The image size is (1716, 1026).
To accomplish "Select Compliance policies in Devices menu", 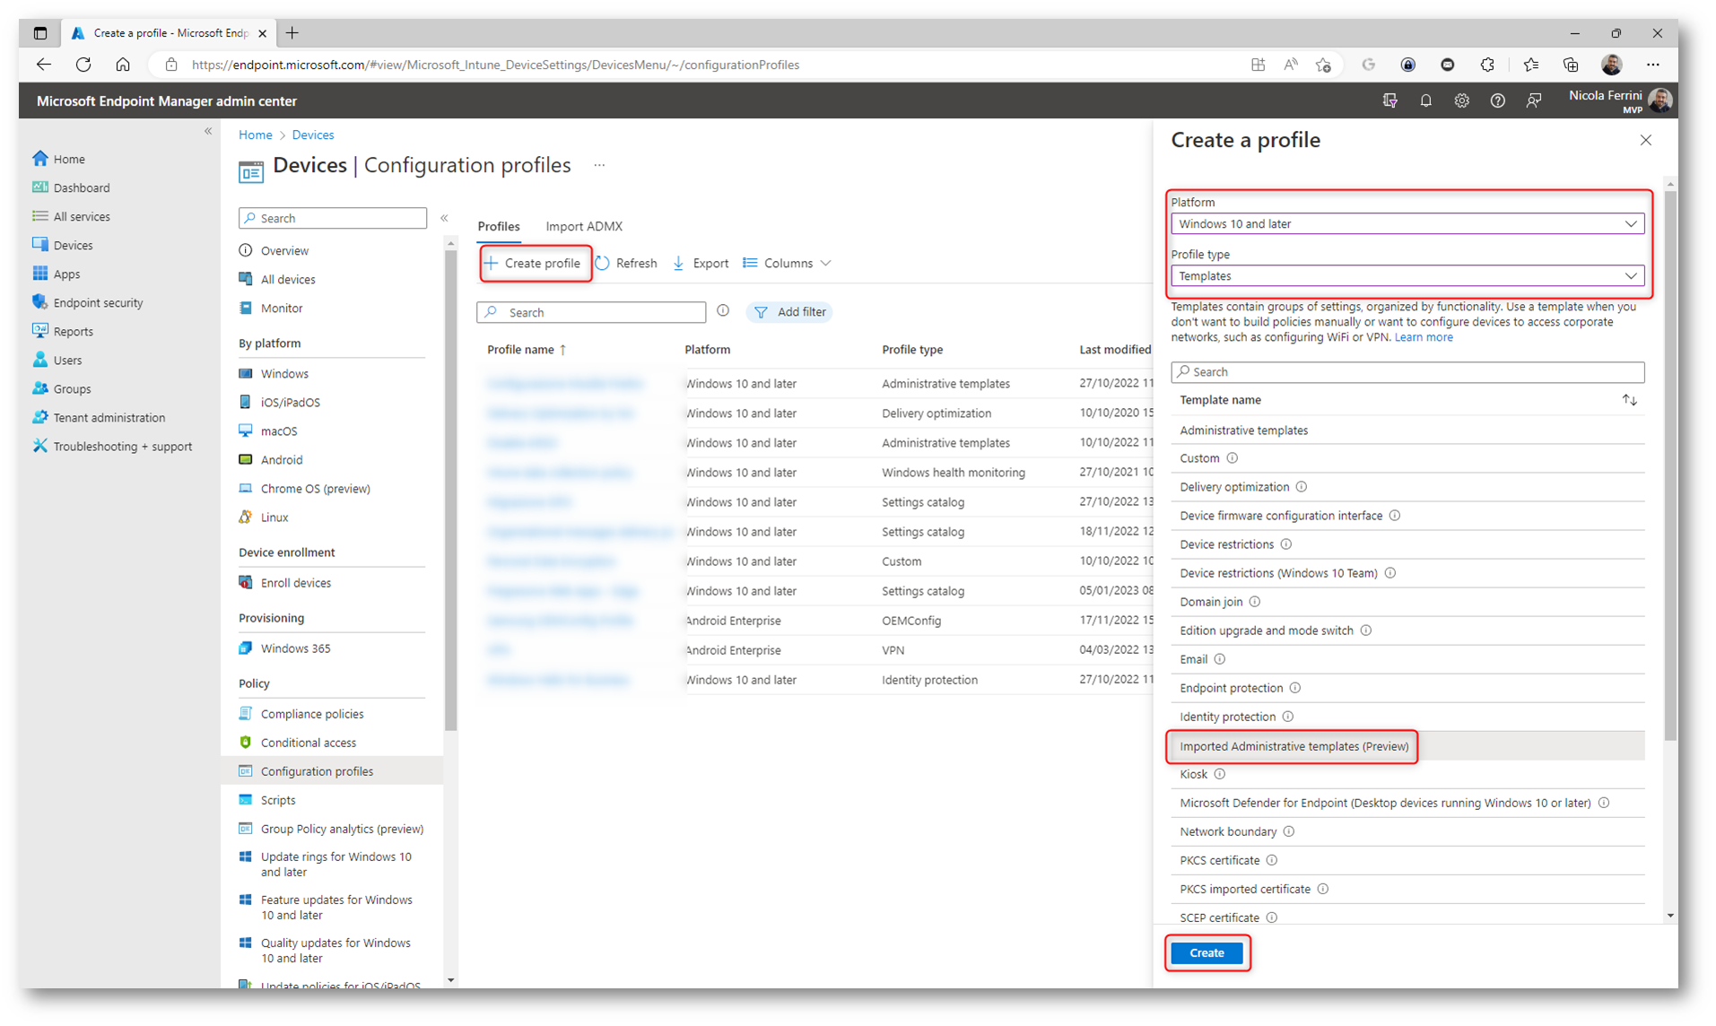I will pyautogui.click(x=311, y=714).
